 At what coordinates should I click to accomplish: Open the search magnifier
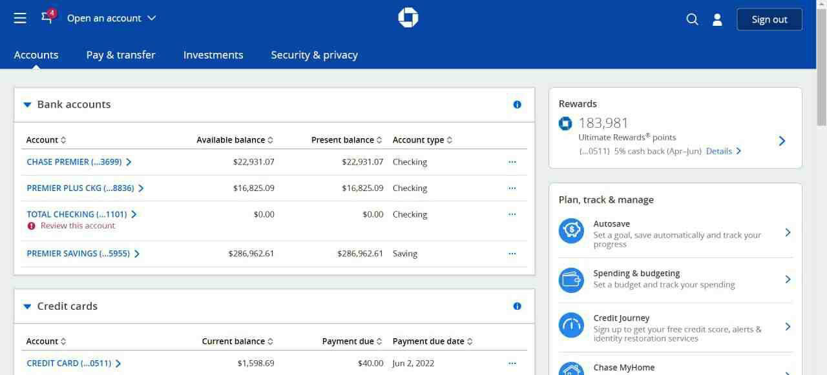click(692, 19)
